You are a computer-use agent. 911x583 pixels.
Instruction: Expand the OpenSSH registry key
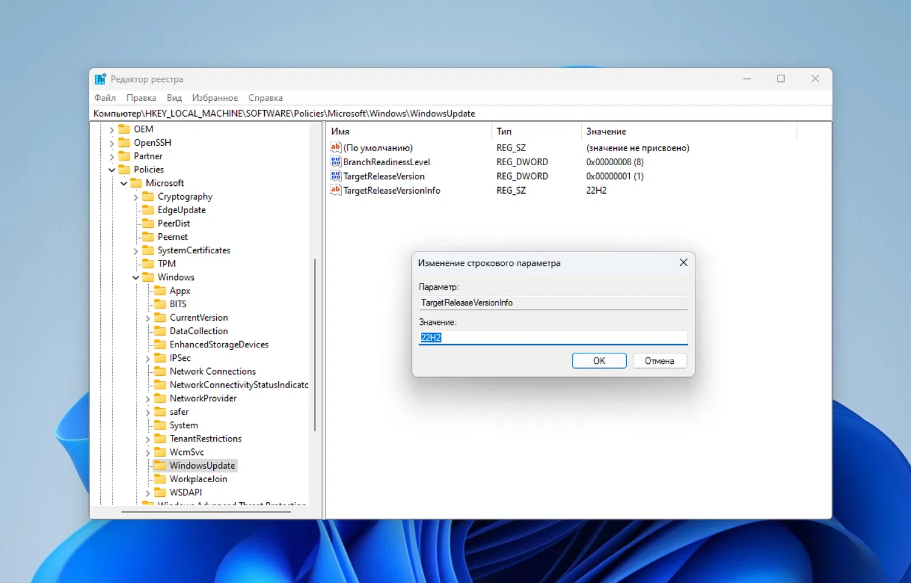[112, 143]
